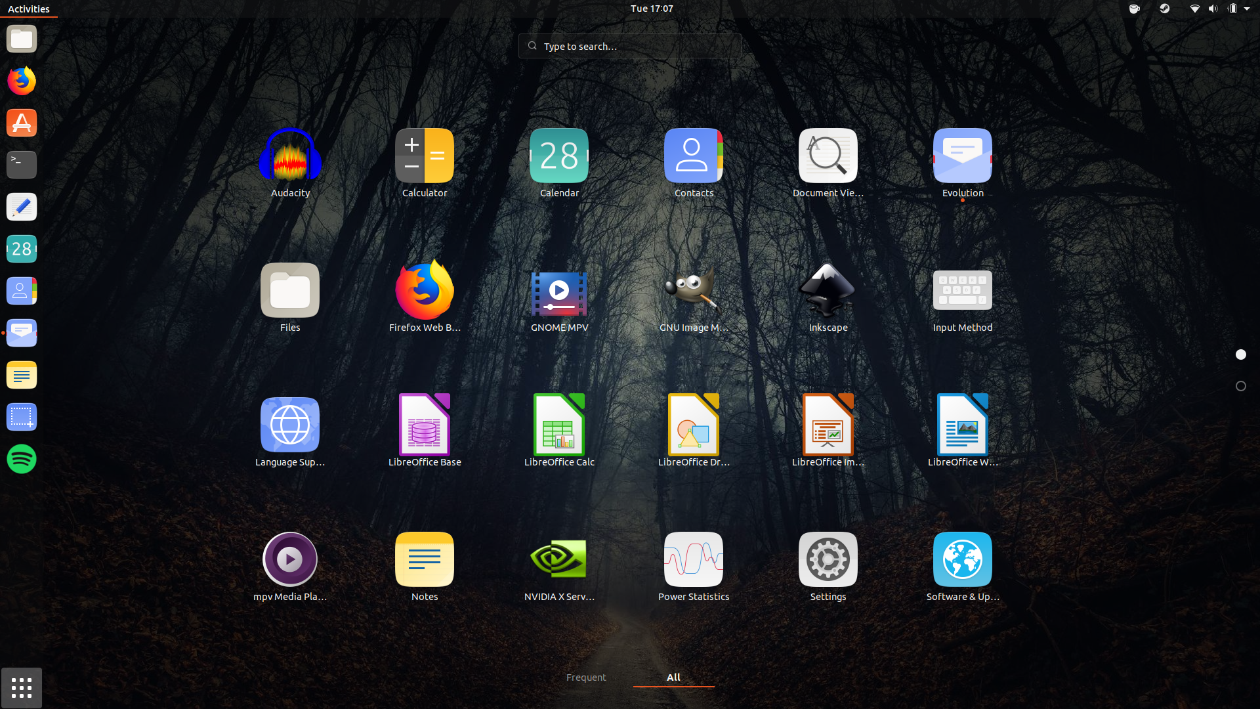
Task: Launch Spotify from the dock
Action: 21,459
